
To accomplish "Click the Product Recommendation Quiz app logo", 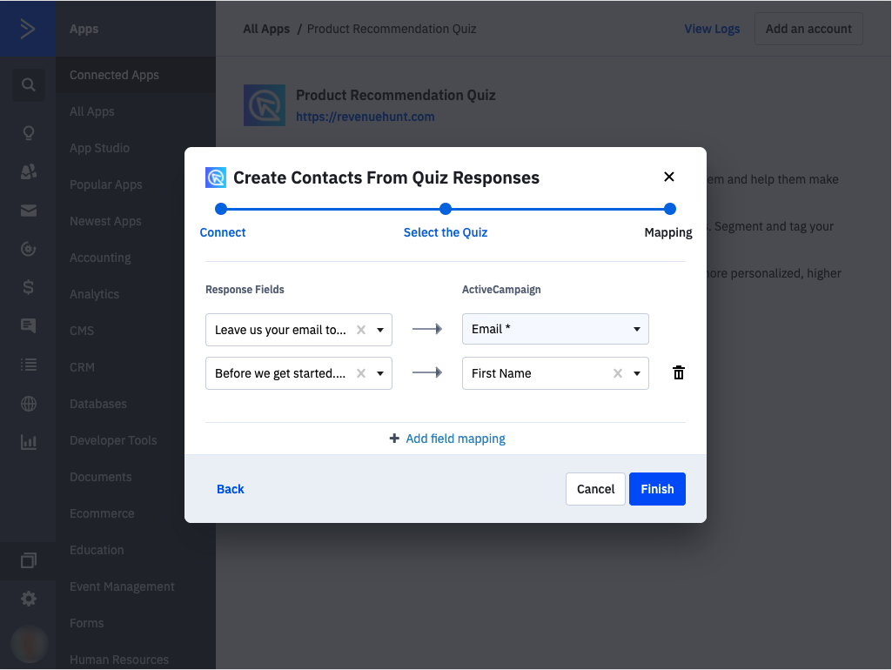I will pyautogui.click(x=265, y=105).
